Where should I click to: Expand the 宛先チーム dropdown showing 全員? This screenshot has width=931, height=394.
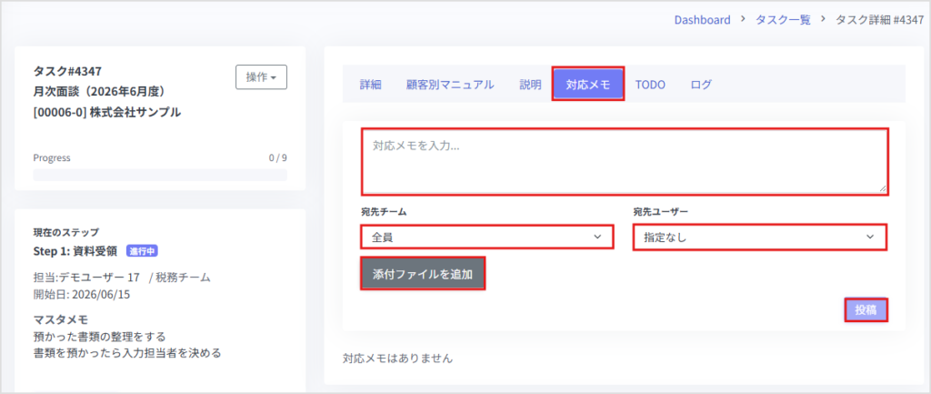[x=487, y=237]
